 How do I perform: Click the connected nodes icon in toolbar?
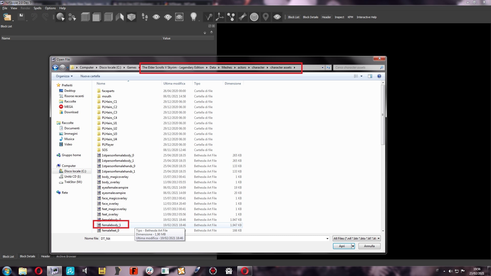click(x=231, y=17)
